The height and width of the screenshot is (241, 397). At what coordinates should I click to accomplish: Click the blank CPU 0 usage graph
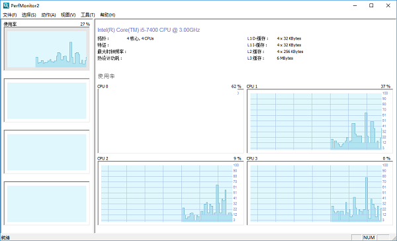coord(171,121)
